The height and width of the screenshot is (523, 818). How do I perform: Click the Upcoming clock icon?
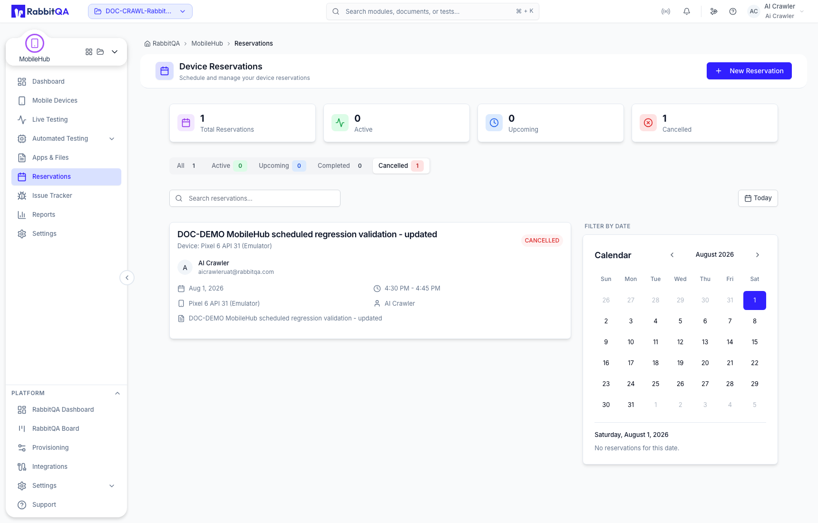click(494, 123)
